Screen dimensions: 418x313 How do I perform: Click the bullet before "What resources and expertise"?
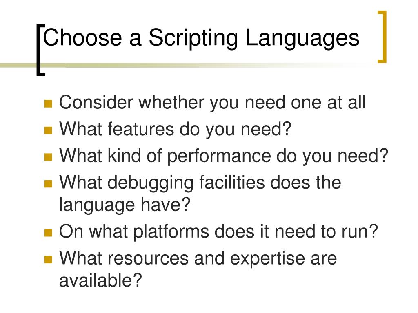pyautogui.click(x=48, y=260)
